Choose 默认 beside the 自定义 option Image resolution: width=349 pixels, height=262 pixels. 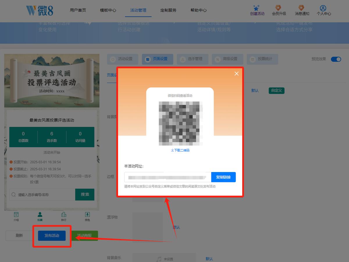tap(255, 91)
